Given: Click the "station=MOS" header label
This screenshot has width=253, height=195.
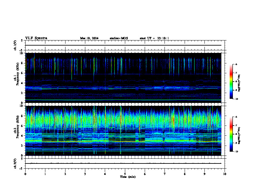Looking at the screenshot, I should coord(119,38).
